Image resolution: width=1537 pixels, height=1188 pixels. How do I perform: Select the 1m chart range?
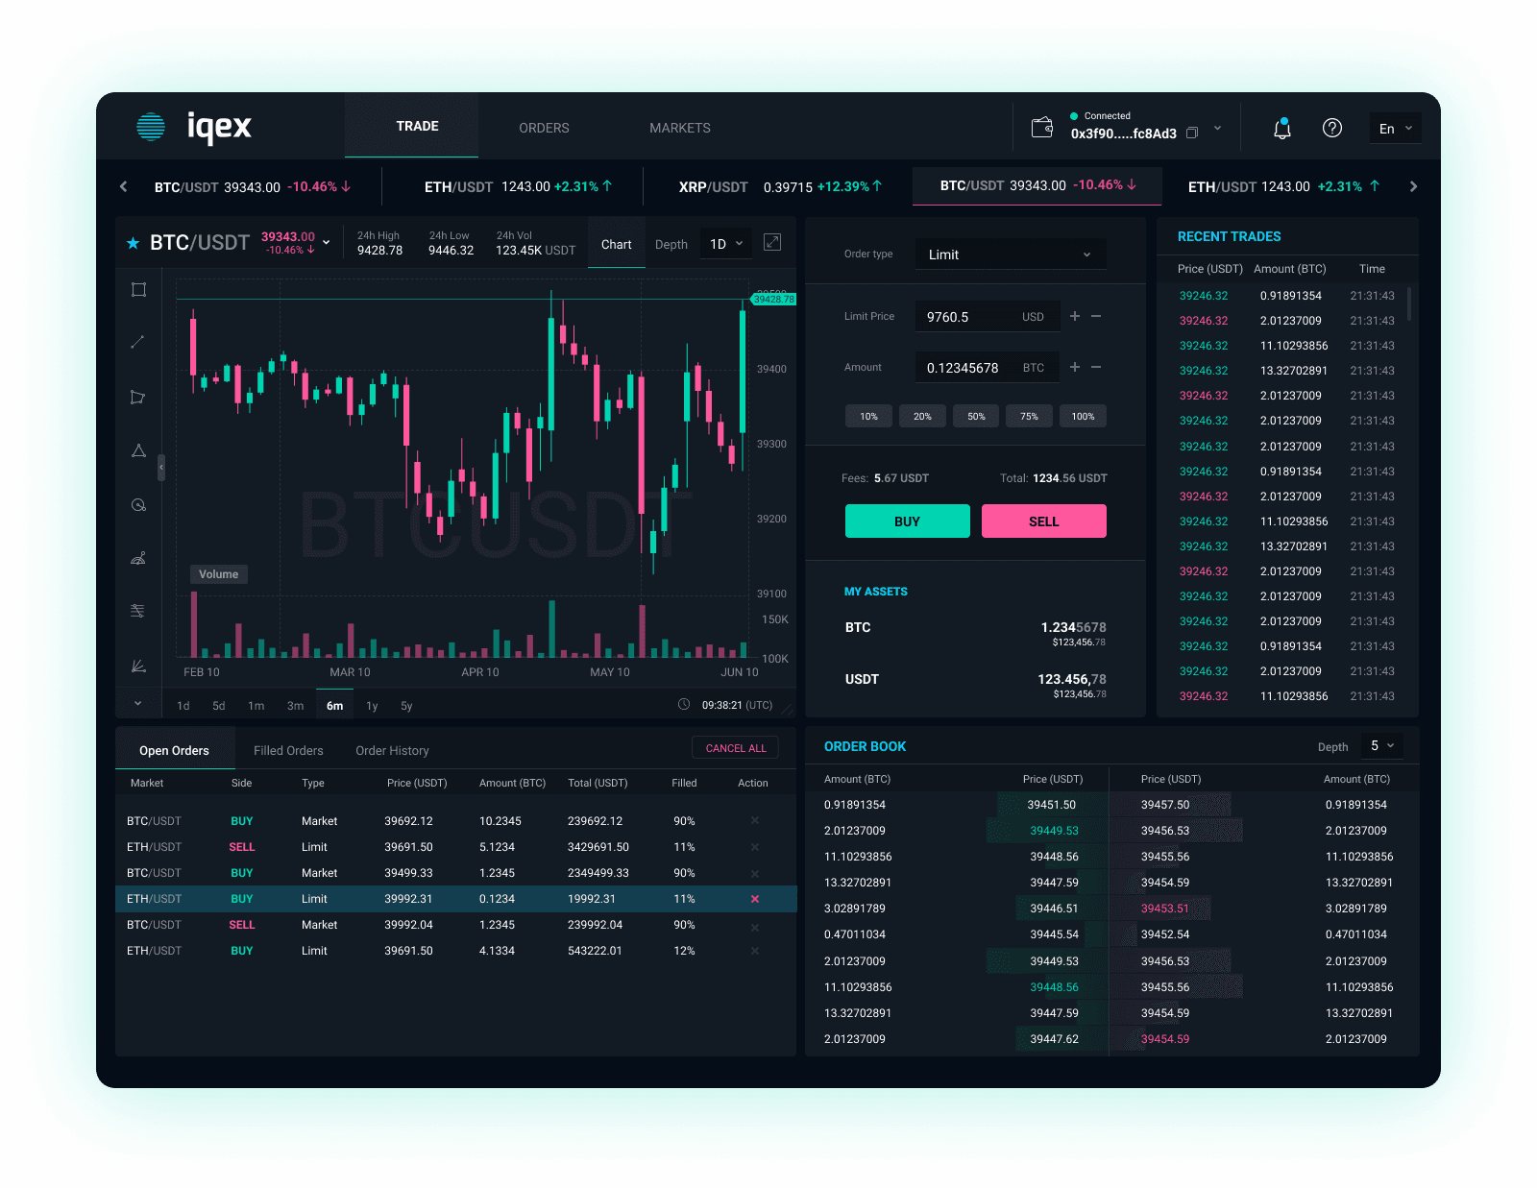[256, 706]
